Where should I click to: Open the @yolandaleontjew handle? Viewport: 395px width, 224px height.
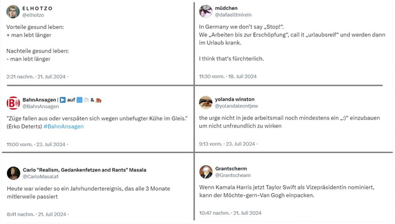[236, 106]
